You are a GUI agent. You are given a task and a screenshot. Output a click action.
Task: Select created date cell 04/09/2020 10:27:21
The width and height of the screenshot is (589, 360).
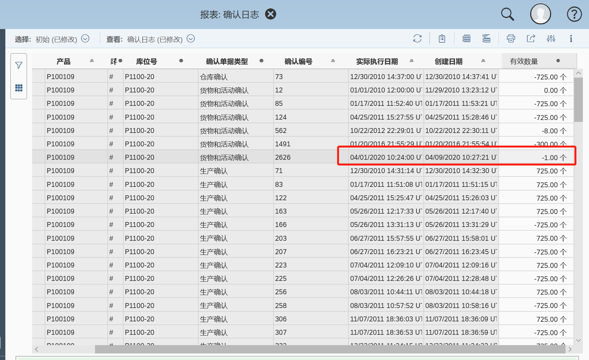pos(461,157)
